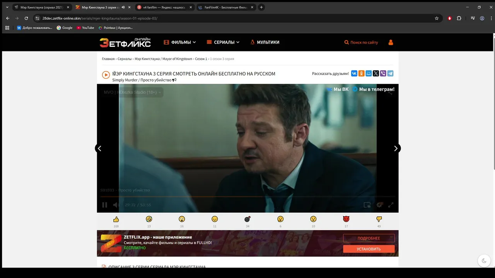Close the v4 fanfilm tab
The image size is (495, 278).
pos(191,7)
